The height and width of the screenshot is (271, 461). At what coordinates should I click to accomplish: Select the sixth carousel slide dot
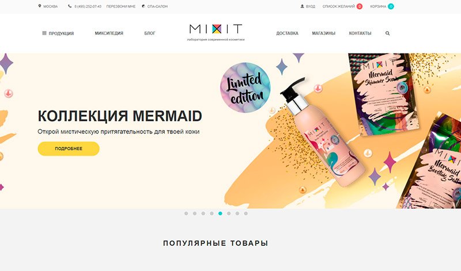pos(229,213)
